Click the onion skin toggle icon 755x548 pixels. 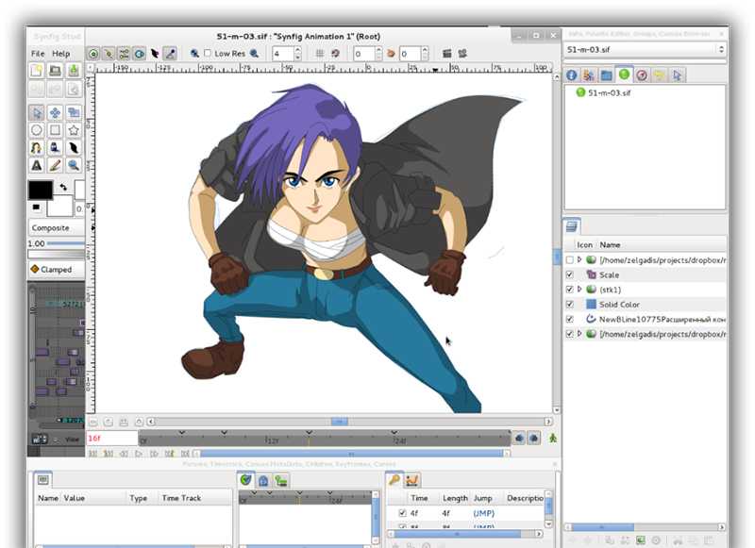click(391, 54)
